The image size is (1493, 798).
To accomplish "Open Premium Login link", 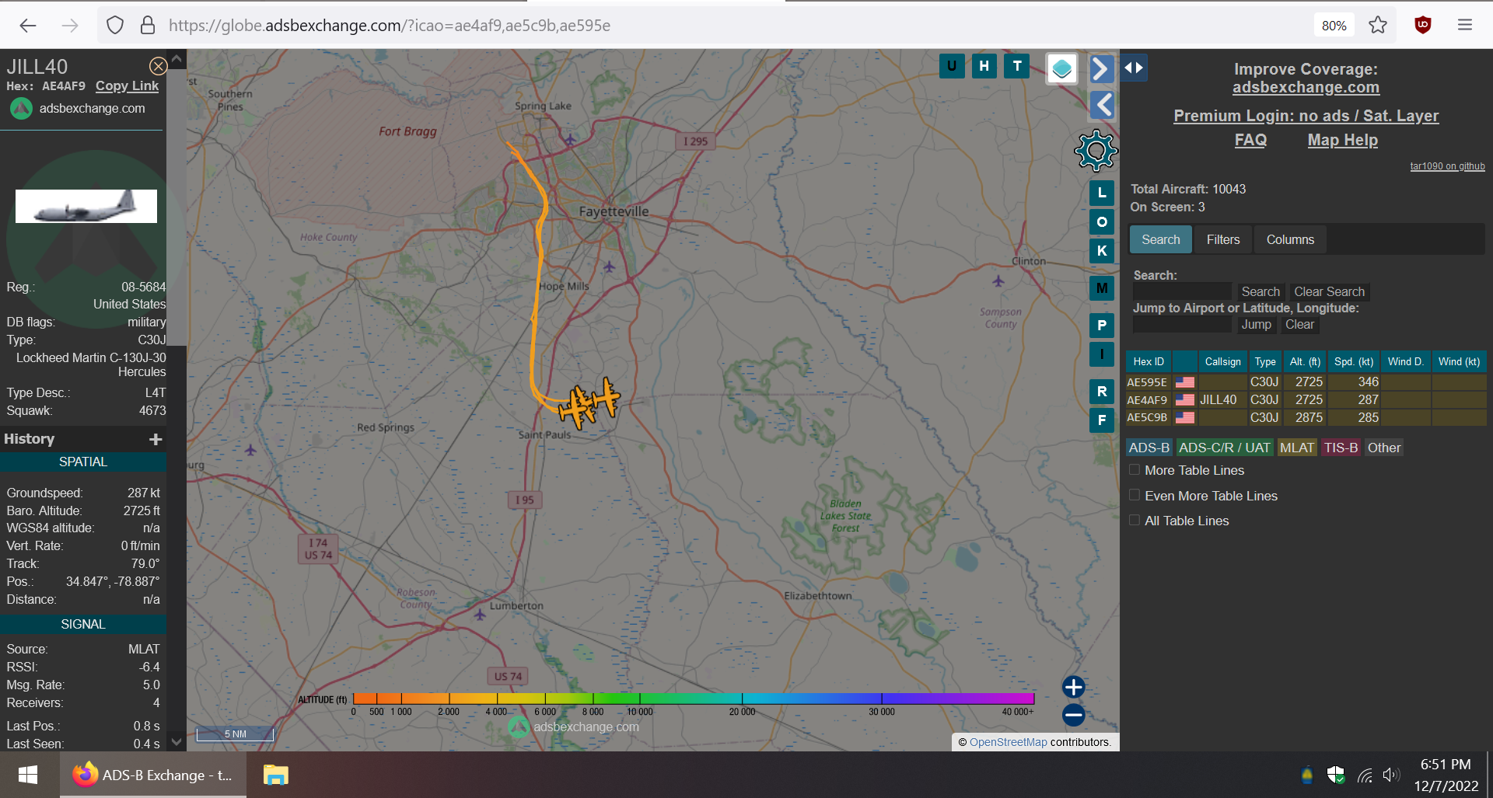I will point(1306,116).
